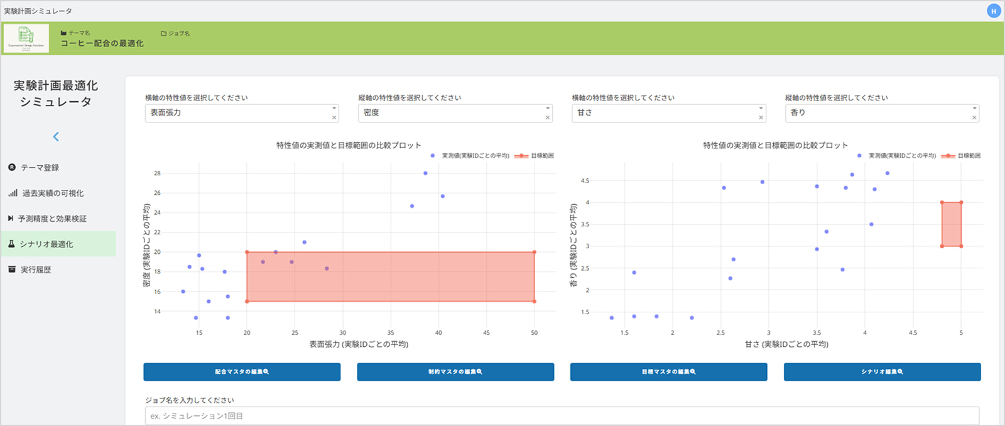Open the 甘さ horizontal axis dropdown
Viewport: 1005px width, 426px height.
(761, 109)
